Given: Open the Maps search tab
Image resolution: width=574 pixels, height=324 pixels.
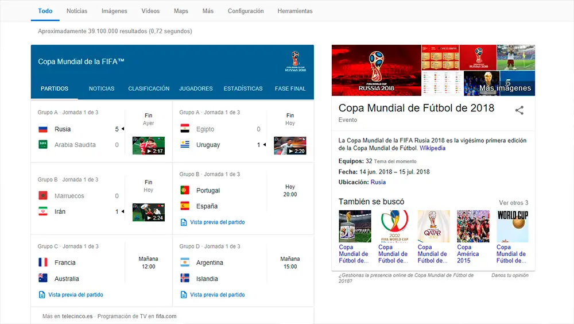Looking at the screenshot, I should pyautogui.click(x=181, y=11).
